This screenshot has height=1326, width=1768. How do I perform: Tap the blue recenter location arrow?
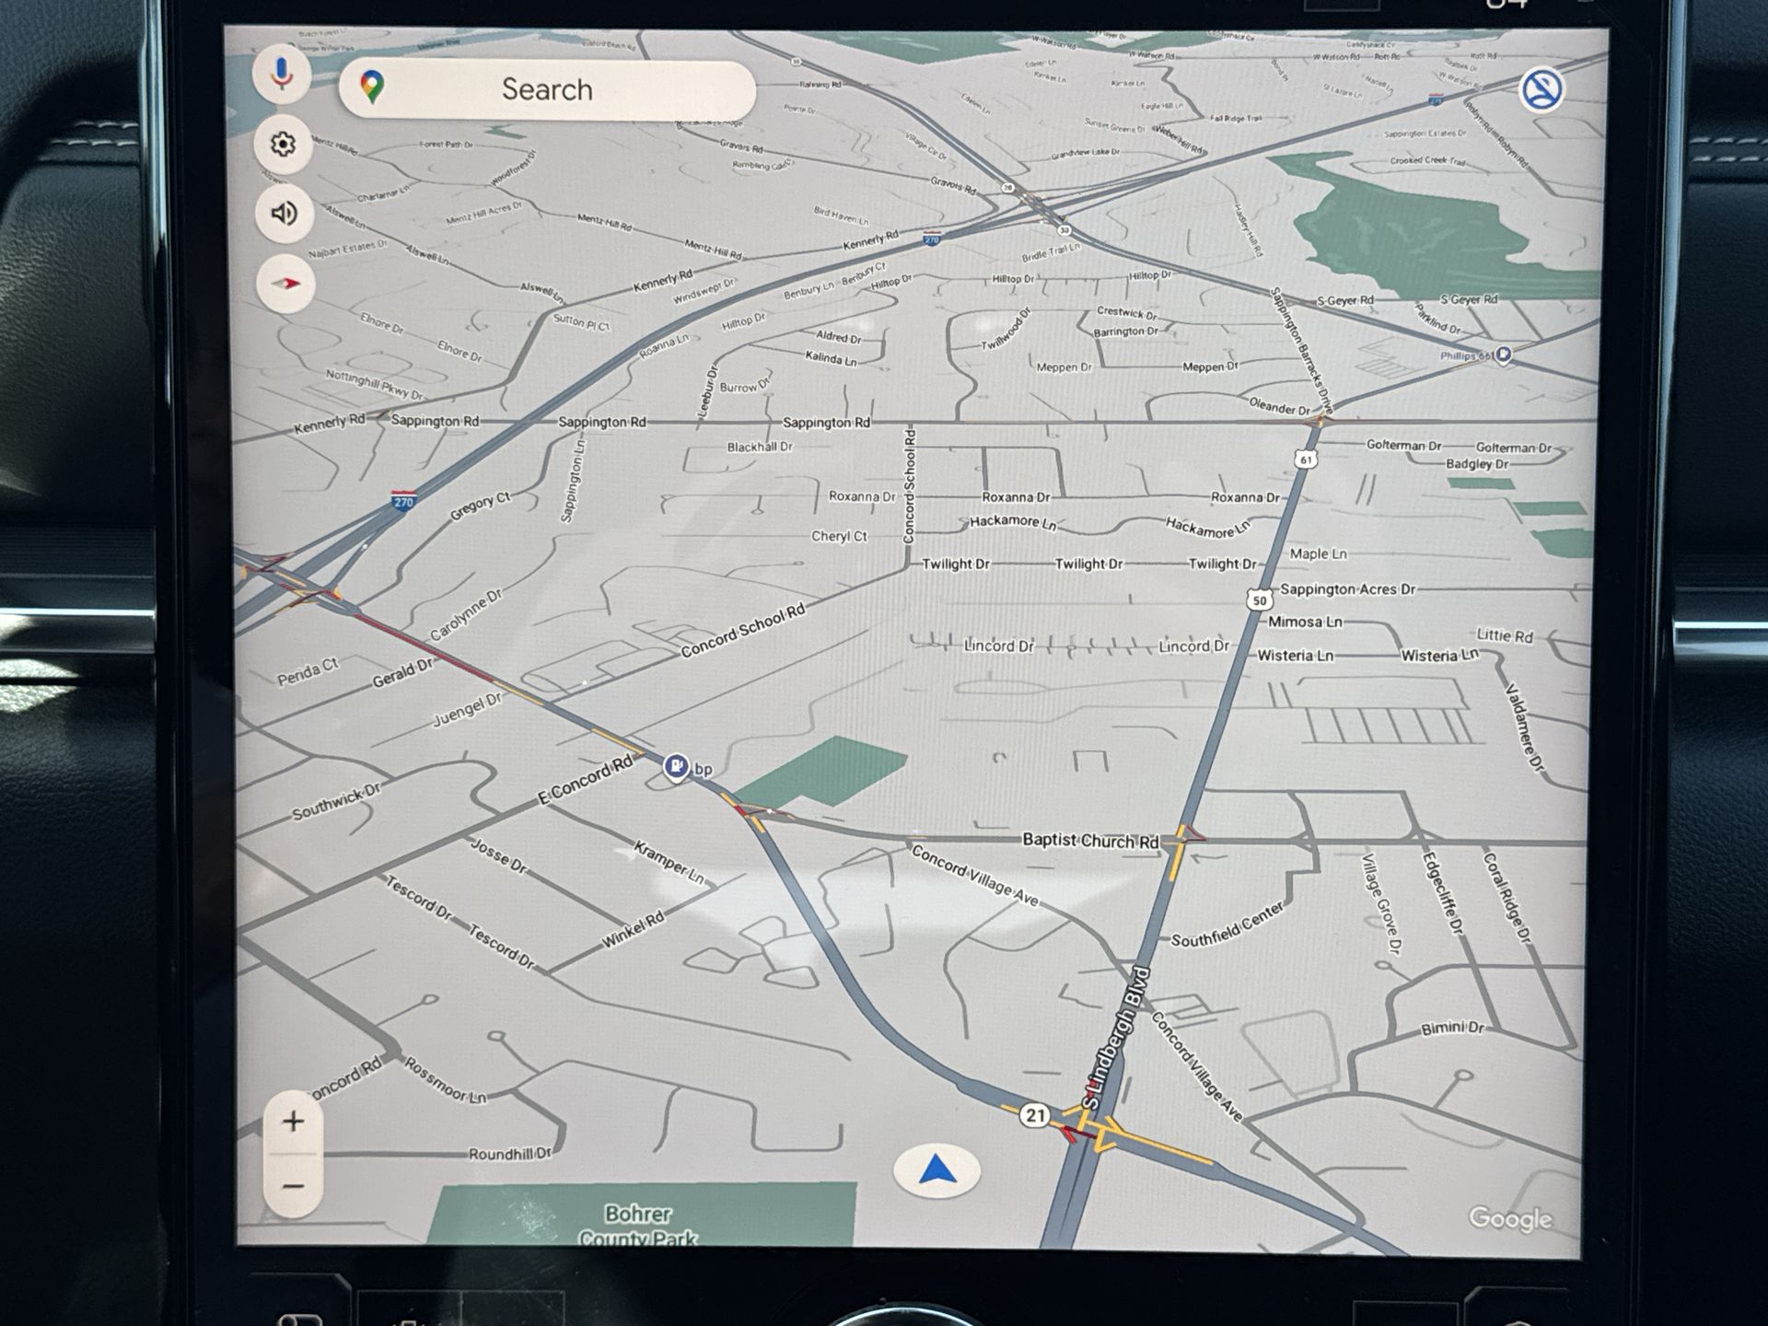click(936, 1170)
